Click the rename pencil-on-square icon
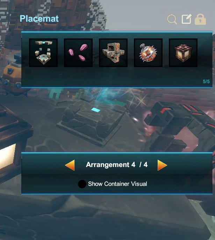Viewport: 215px width, 240px height. tap(187, 19)
